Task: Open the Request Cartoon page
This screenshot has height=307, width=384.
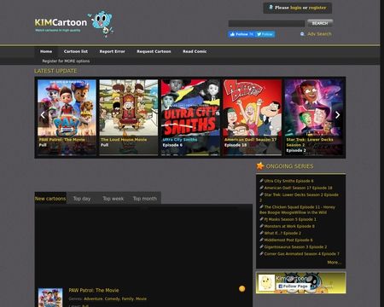Action: tap(154, 51)
